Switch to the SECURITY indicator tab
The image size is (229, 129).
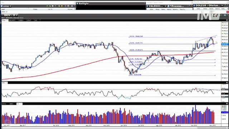12,20
